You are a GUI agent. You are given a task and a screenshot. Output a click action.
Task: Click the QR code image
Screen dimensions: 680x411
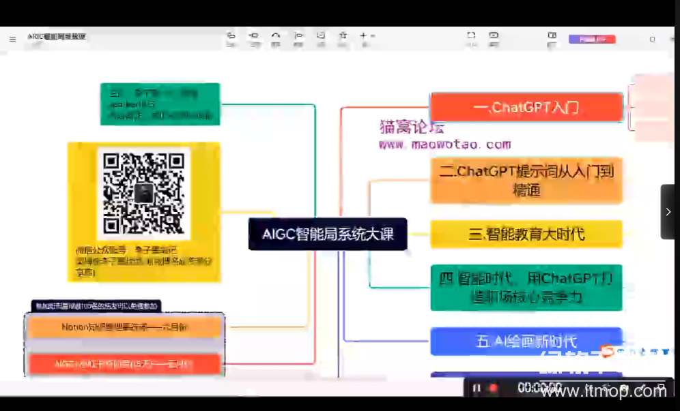pos(143,193)
